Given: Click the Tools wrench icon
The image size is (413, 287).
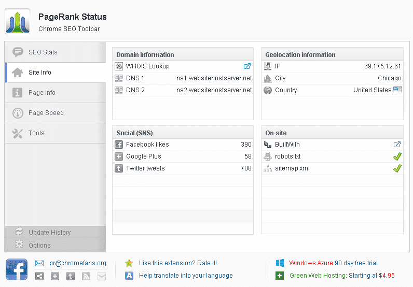Looking at the screenshot, I should click(18, 133).
